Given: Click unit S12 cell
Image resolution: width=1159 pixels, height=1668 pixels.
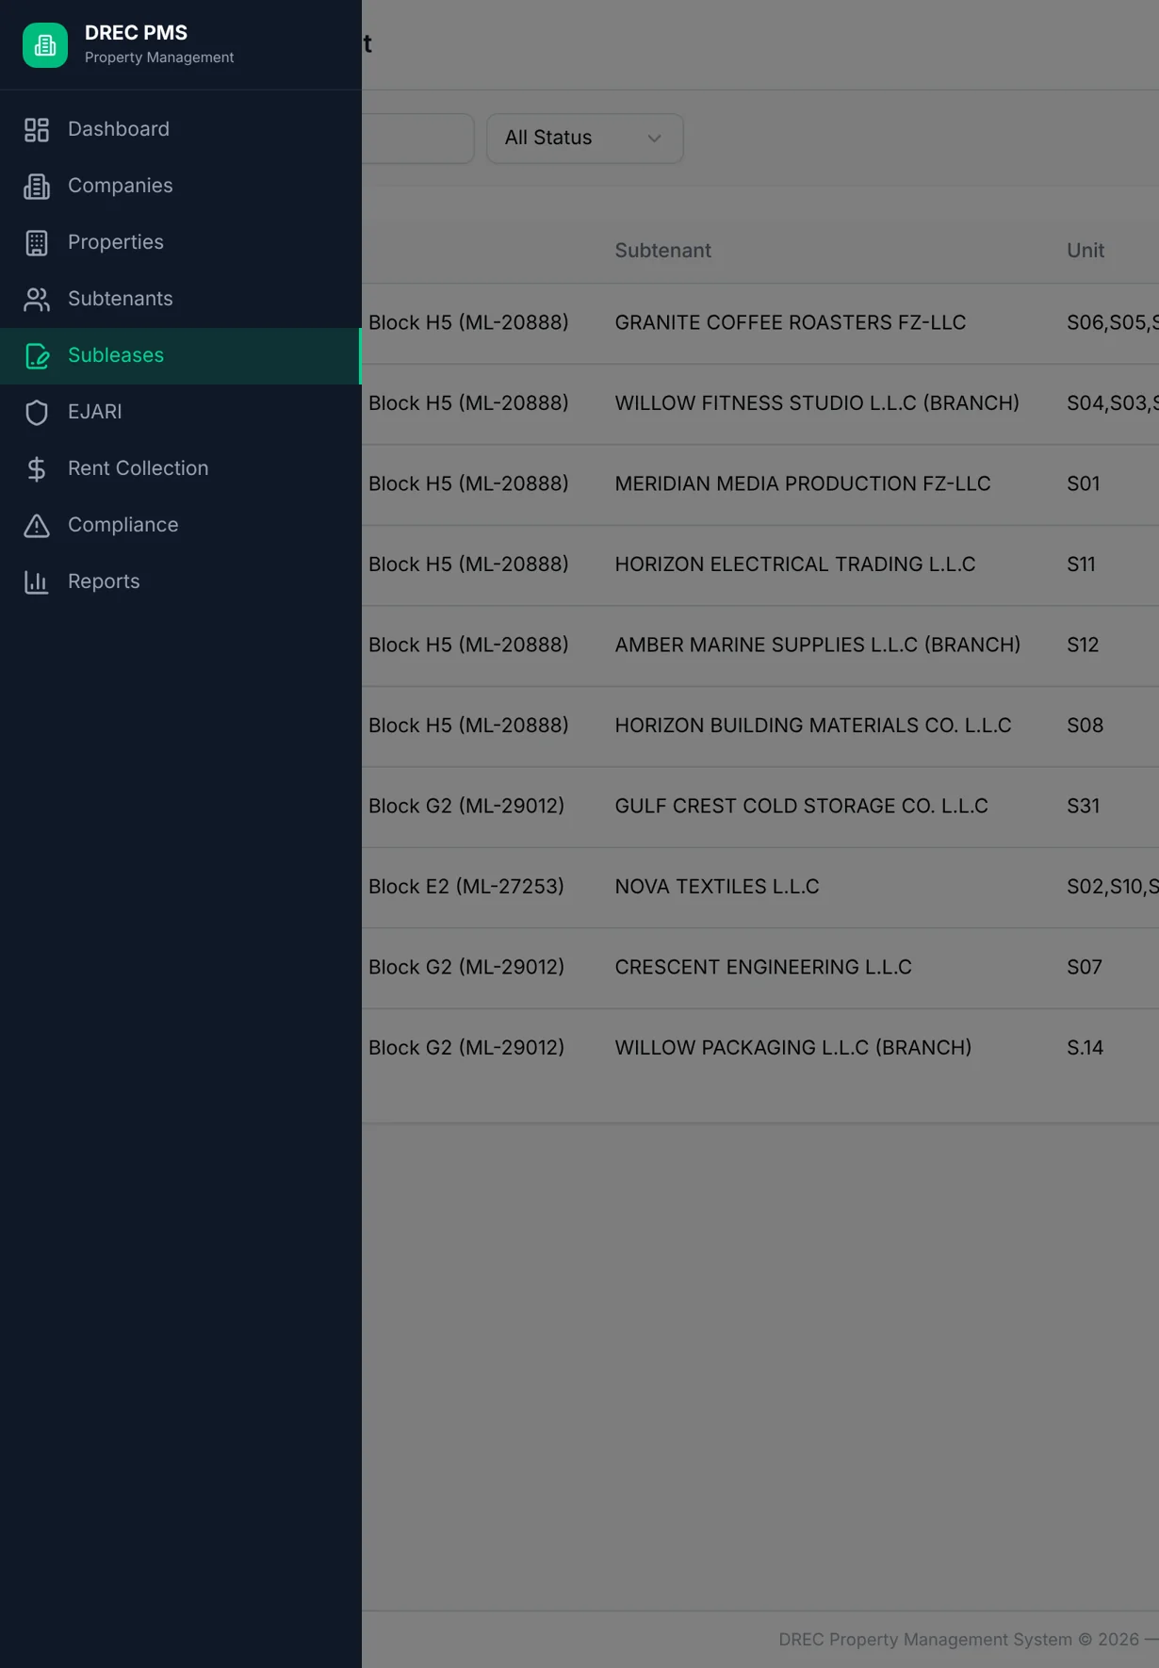Looking at the screenshot, I should coord(1083,646).
